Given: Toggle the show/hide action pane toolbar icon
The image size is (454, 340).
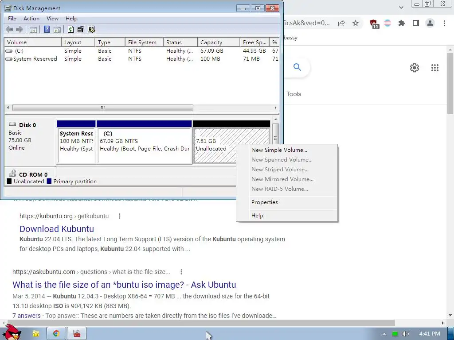Looking at the screenshot, I should (57, 29).
